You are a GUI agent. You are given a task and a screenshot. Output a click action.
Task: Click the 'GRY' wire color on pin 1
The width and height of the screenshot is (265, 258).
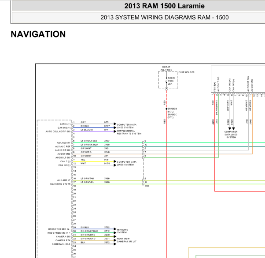[83, 122]
